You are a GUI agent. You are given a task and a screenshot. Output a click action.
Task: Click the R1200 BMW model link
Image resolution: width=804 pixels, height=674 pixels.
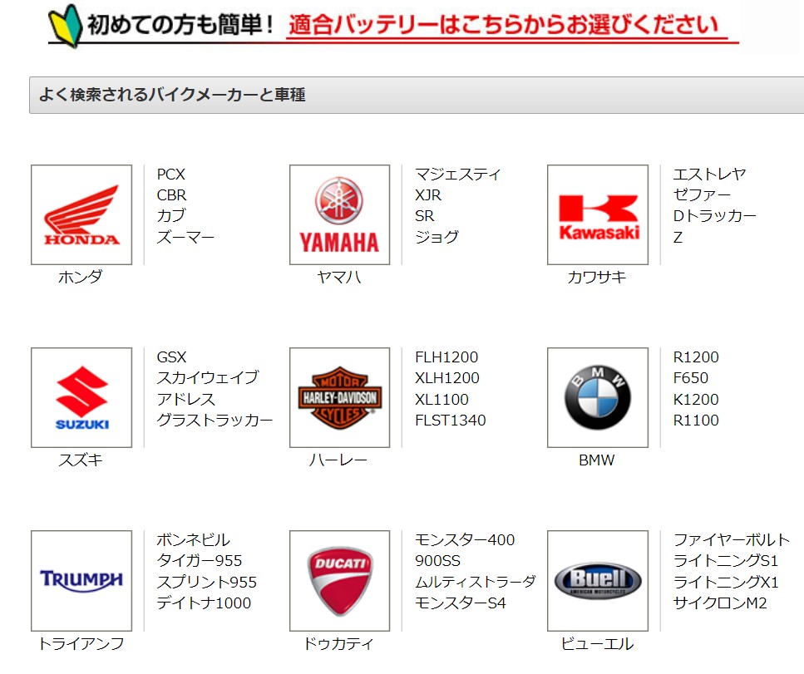tap(696, 357)
